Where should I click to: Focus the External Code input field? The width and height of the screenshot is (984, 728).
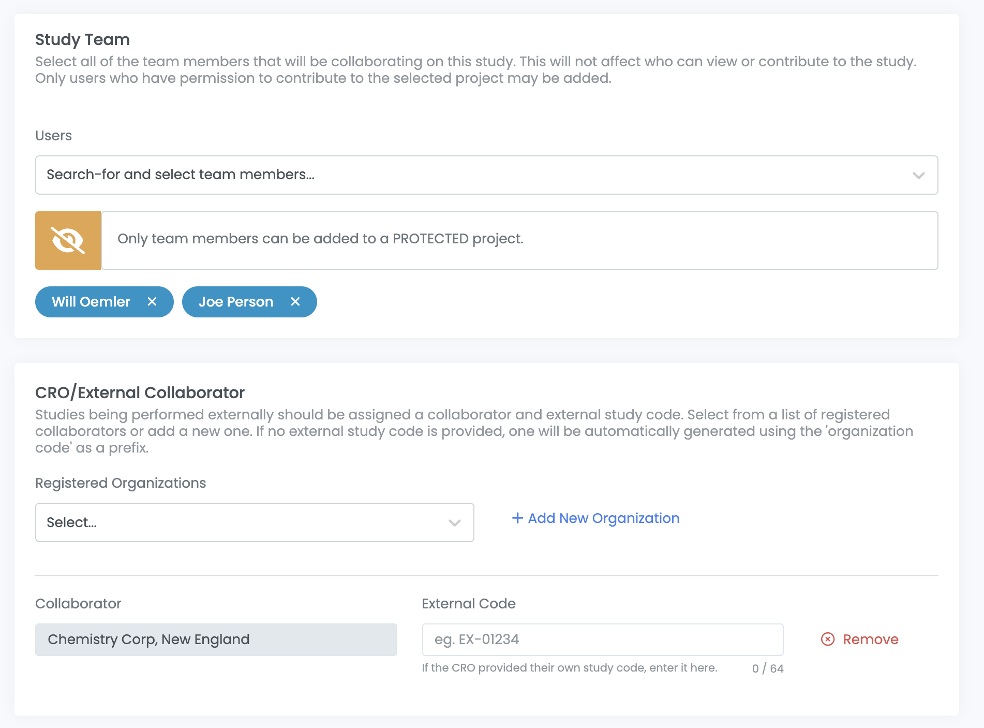point(602,639)
